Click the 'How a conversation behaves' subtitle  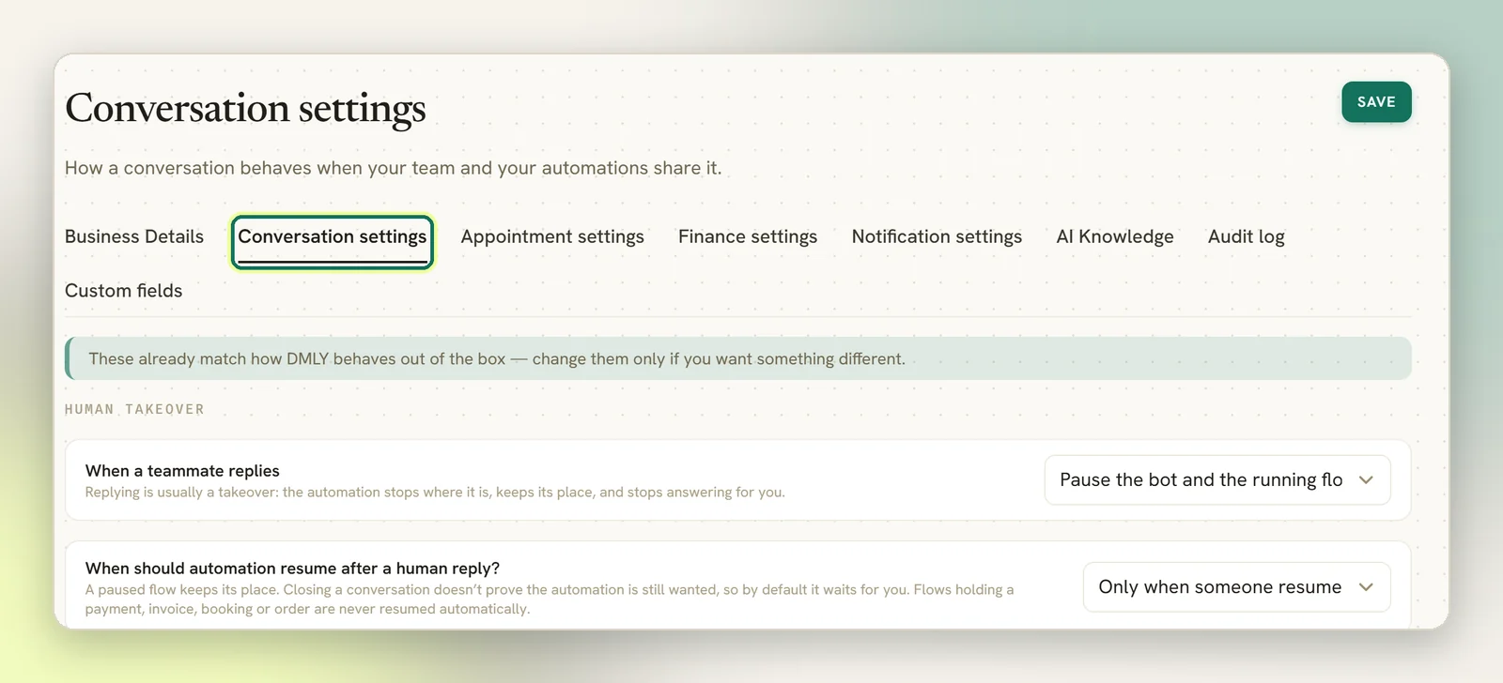point(393,168)
